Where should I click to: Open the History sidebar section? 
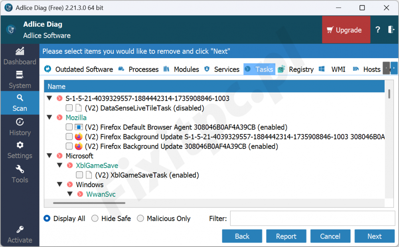[20, 127]
